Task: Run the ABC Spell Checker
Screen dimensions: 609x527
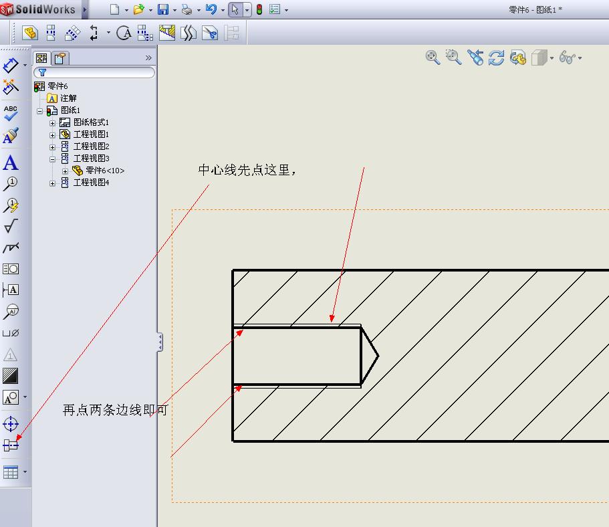Action: [x=11, y=113]
